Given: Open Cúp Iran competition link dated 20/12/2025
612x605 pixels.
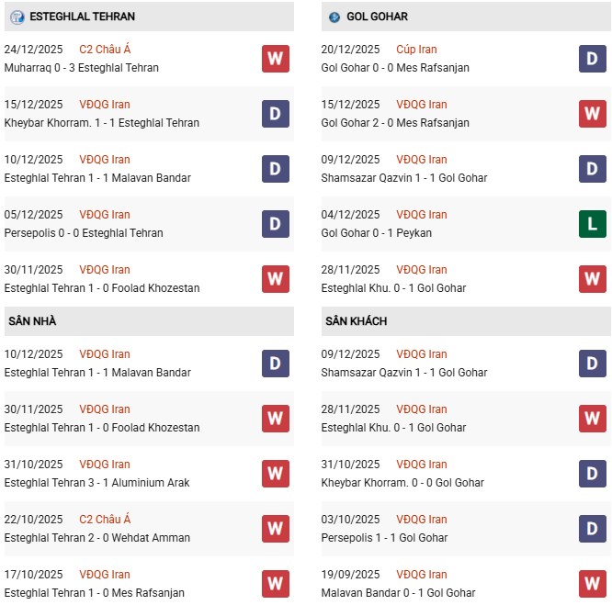Looking at the screenshot, I should point(416,50).
